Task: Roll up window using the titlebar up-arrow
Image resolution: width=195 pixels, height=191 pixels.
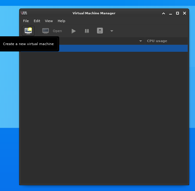Action: 163,13
